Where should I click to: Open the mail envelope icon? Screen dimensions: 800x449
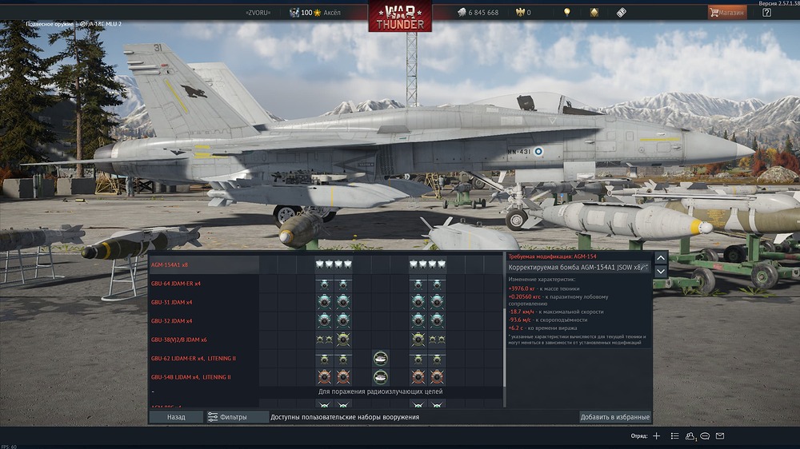point(720,435)
